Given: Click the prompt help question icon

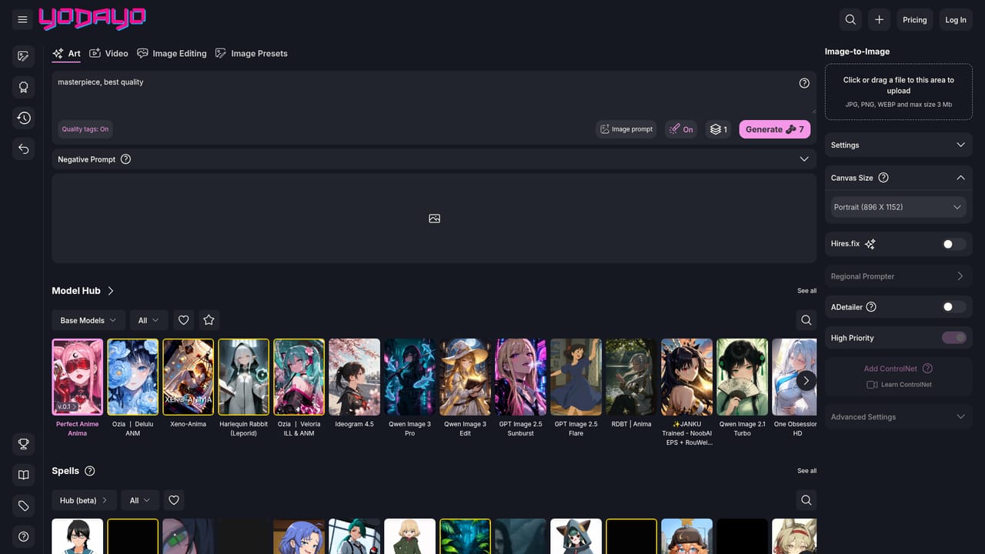Looking at the screenshot, I should pyautogui.click(x=804, y=83).
